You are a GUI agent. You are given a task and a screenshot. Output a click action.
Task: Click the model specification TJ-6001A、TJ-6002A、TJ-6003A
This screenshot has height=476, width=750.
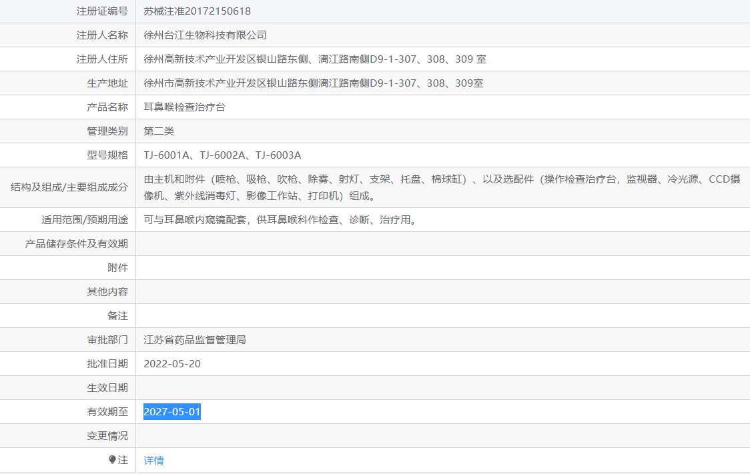(222, 155)
